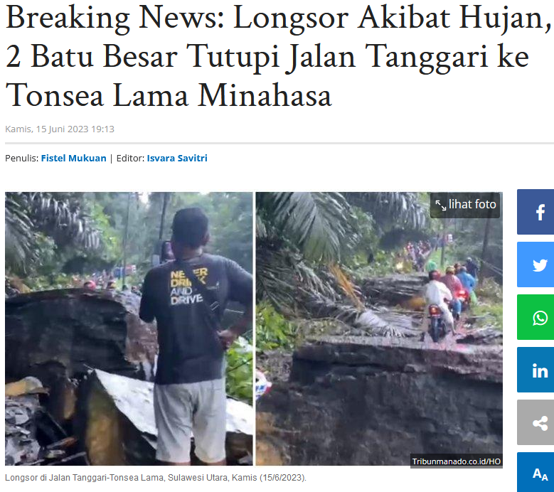Click the Penulis label text
This screenshot has height=492, width=554.
(21, 159)
